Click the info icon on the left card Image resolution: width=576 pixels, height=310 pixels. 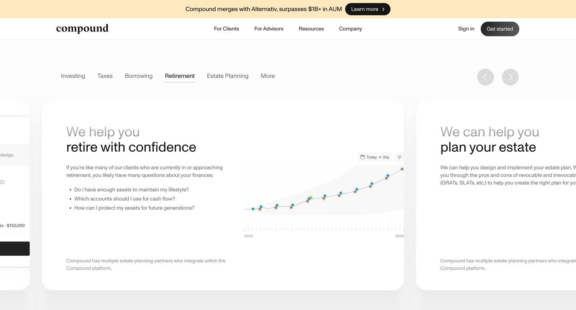tap(2, 182)
